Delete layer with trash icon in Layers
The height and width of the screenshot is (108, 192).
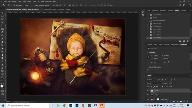[187, 101]
